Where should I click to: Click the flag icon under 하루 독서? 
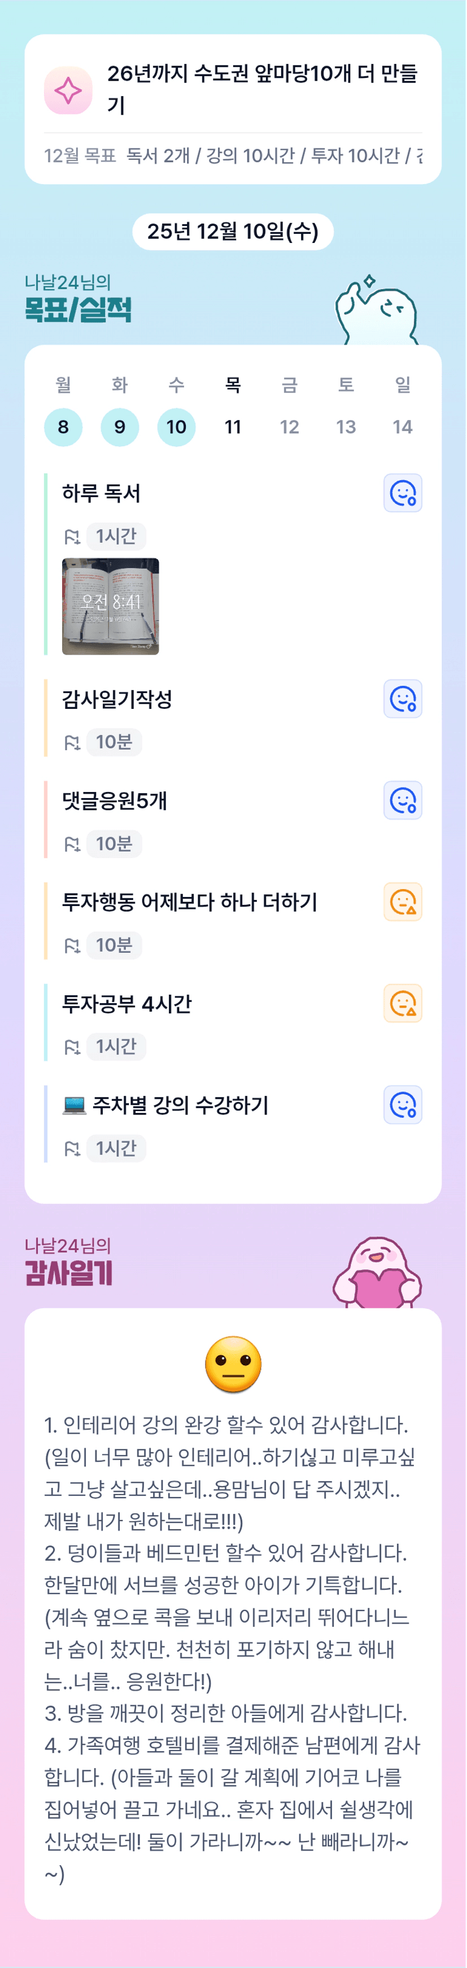(x=72, y=536)
